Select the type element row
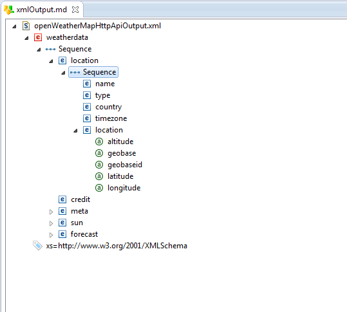This screenshot has width=347, height=312. (103, 95)
